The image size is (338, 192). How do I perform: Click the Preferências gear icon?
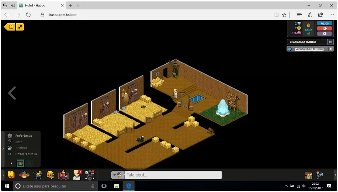(10, 136)
